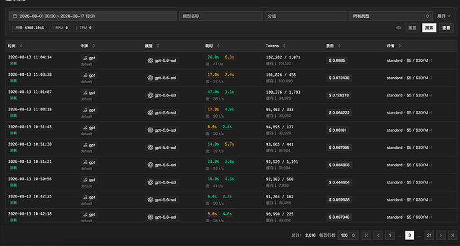The width and height of the screenshot is (460, 246).
Task: Click the fee $ 0.0885 badge
Action: point(337,61)
